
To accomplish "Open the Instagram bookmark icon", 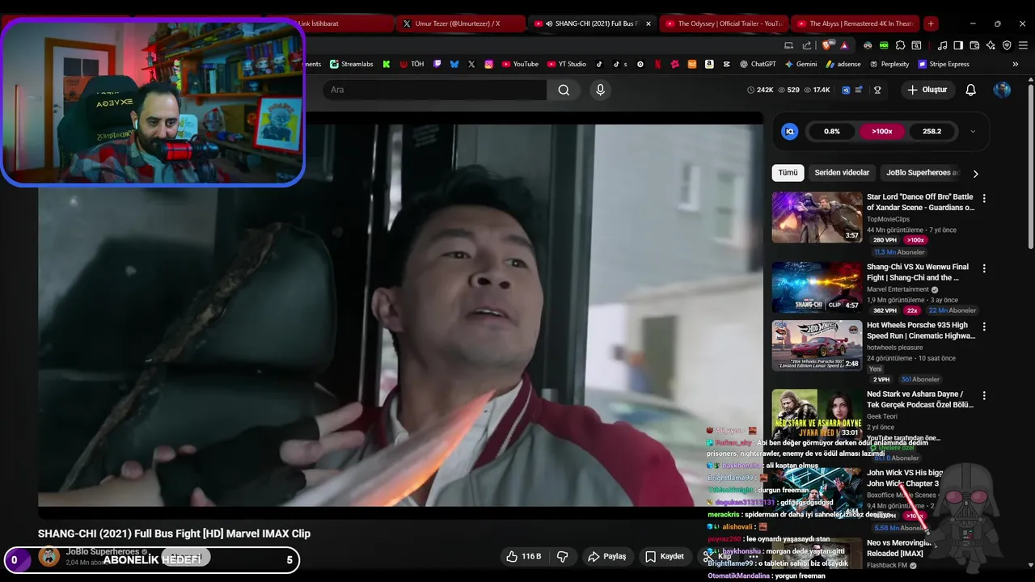I will [489, 64].
